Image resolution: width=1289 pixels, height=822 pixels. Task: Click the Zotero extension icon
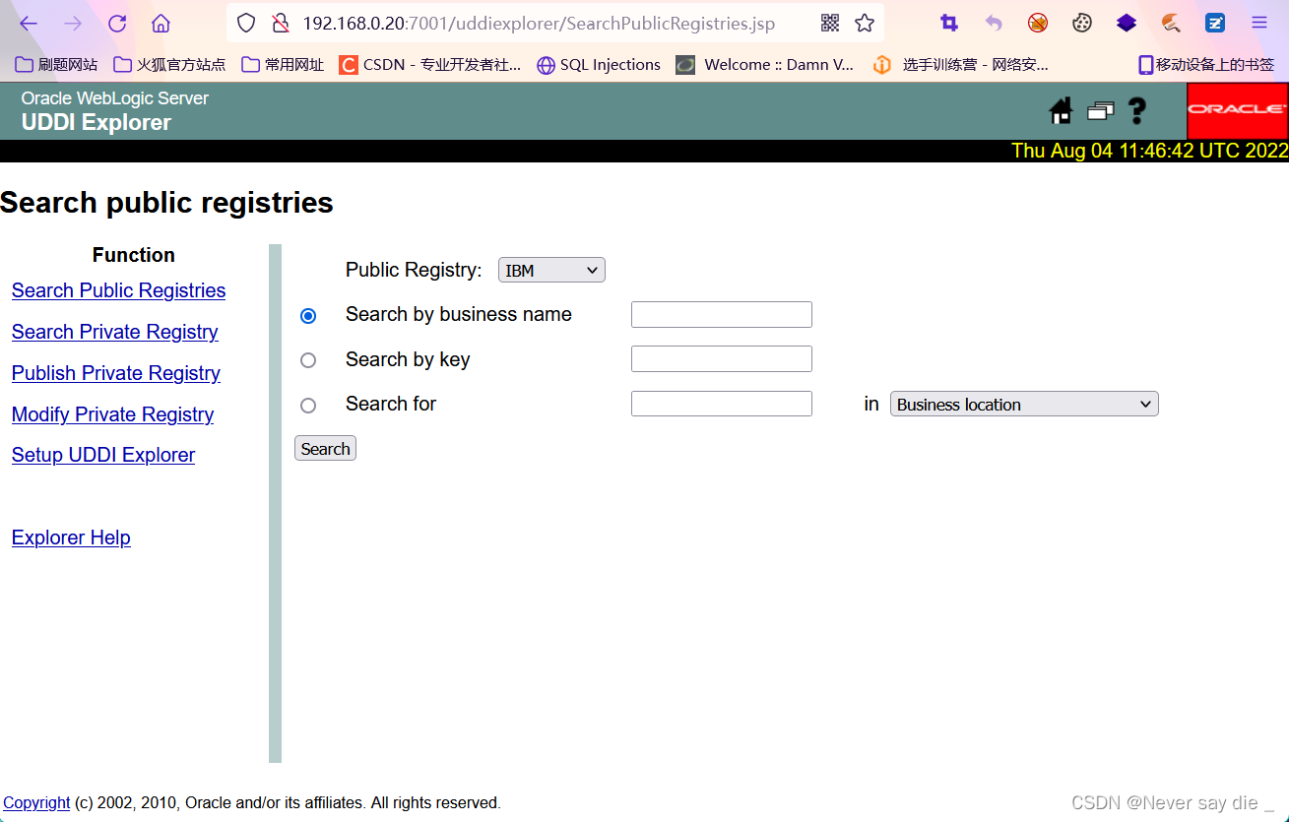point(1214,23)
